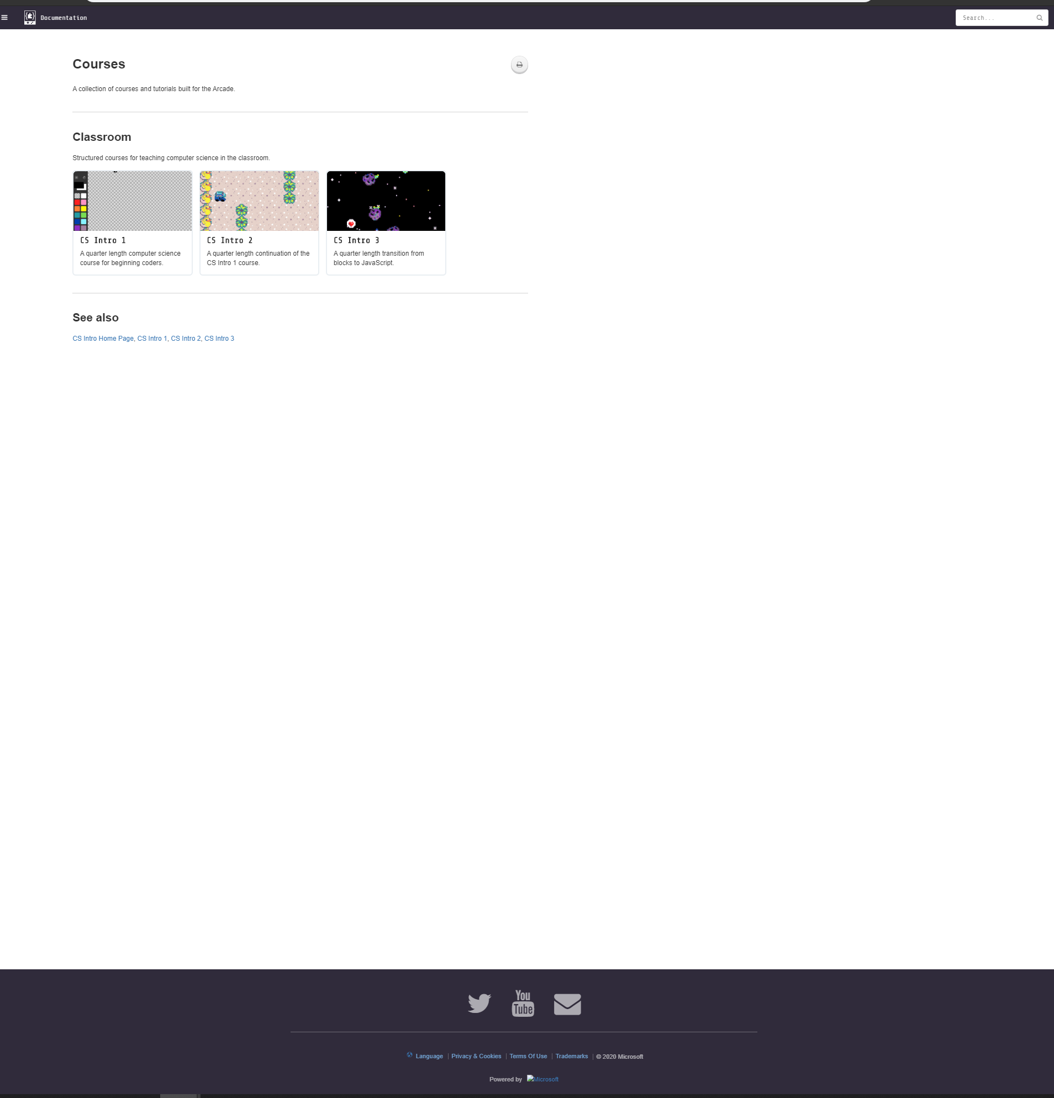Click the email envelope icon
Screen dimensions: 1054x1098
pyautogui.click(x=567, y=1004)
